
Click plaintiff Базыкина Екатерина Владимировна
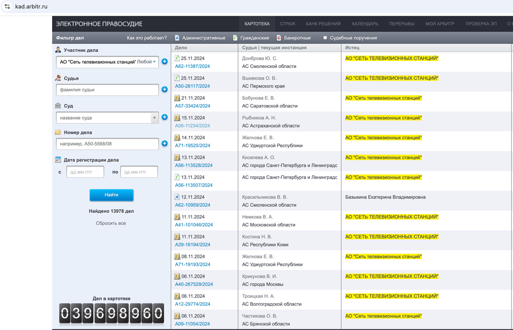(x=385, y=197)
